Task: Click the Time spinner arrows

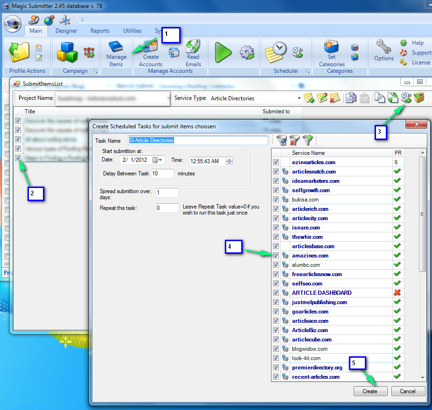Action: pos(229,161)
